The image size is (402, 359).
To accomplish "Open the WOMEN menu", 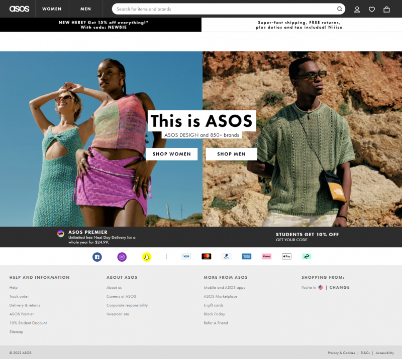I will [x=52, y=9].
